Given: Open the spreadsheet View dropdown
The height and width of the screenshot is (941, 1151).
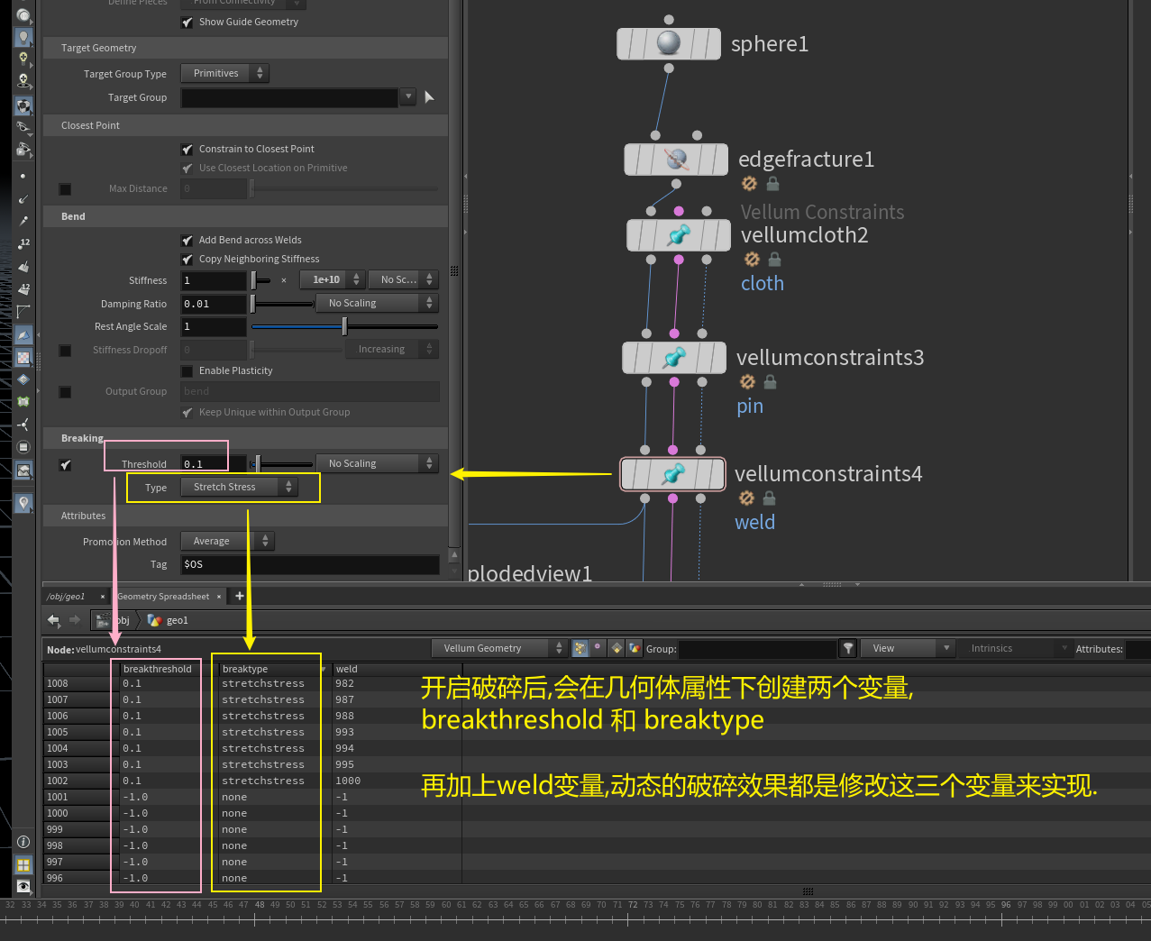Looking at the screenshot, I should pyautogui.click(x=907, y=648).
